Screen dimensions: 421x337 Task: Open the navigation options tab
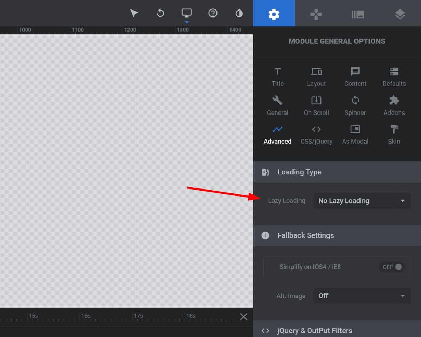(x=316, y=14)
